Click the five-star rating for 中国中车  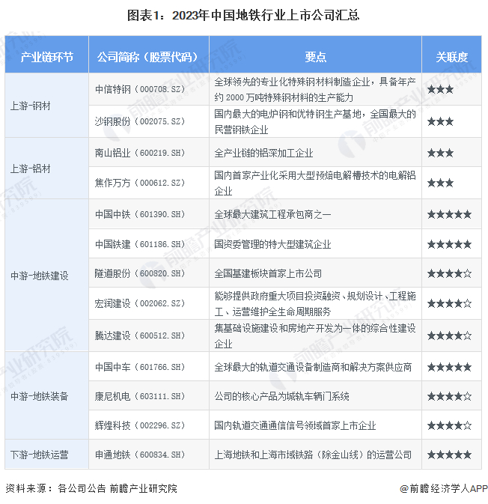click(x=449, y=367)
